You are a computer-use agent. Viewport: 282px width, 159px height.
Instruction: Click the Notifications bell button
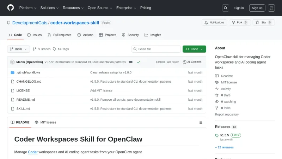tap(214, 23)
